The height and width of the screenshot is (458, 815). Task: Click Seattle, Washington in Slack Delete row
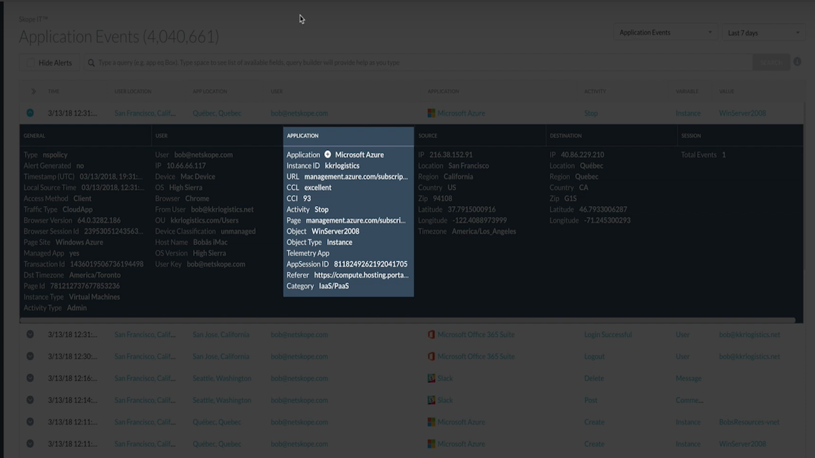222,378
